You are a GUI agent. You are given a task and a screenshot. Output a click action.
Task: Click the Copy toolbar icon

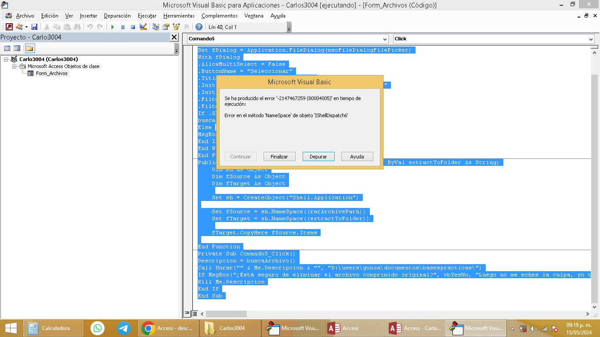[x=57, y=27]
